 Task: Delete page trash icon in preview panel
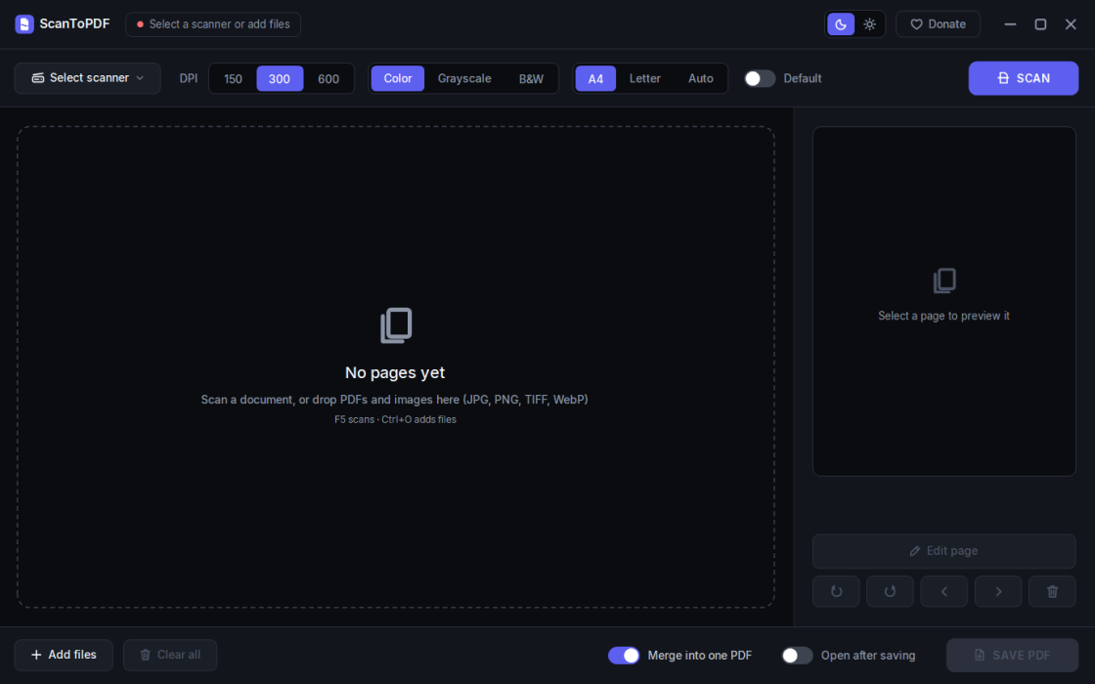1052,591
